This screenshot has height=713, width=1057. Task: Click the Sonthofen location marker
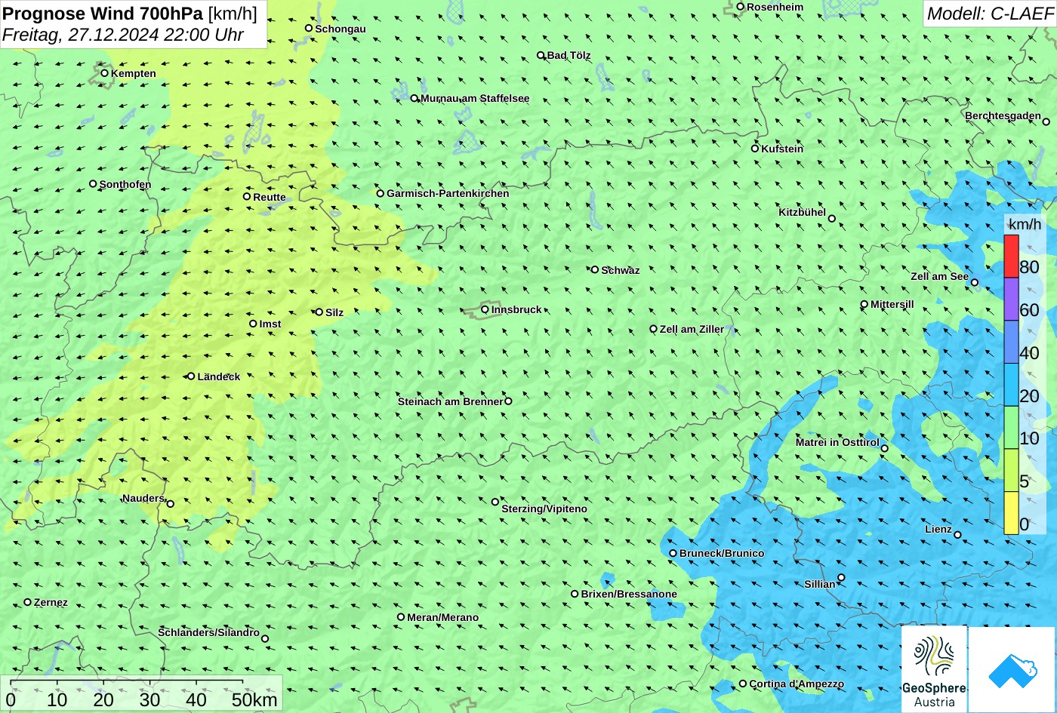93,183
